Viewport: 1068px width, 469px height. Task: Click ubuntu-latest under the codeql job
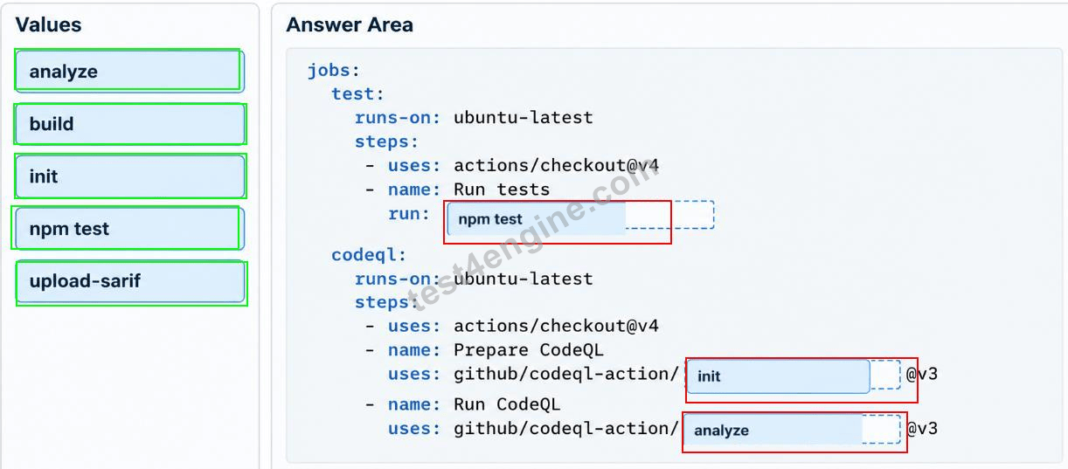523,279
